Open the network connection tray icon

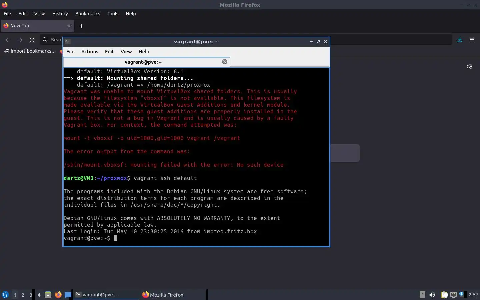pyautogui.click(x=454, y=295)
